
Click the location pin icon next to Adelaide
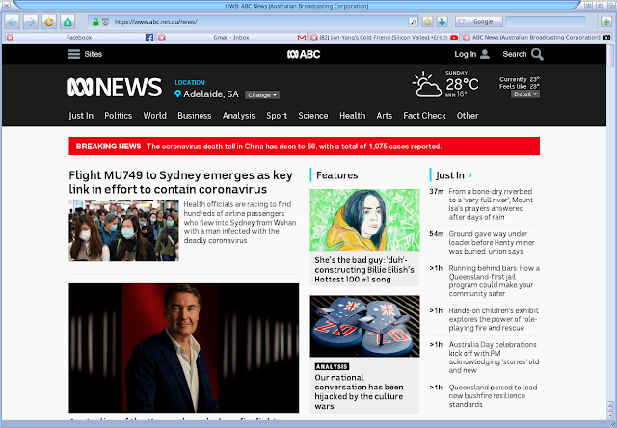pyautogui.click(x=177, y=94)
